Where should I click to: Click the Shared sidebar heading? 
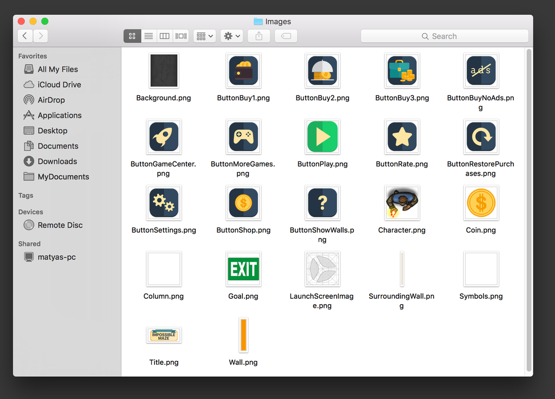click(29, 243)
